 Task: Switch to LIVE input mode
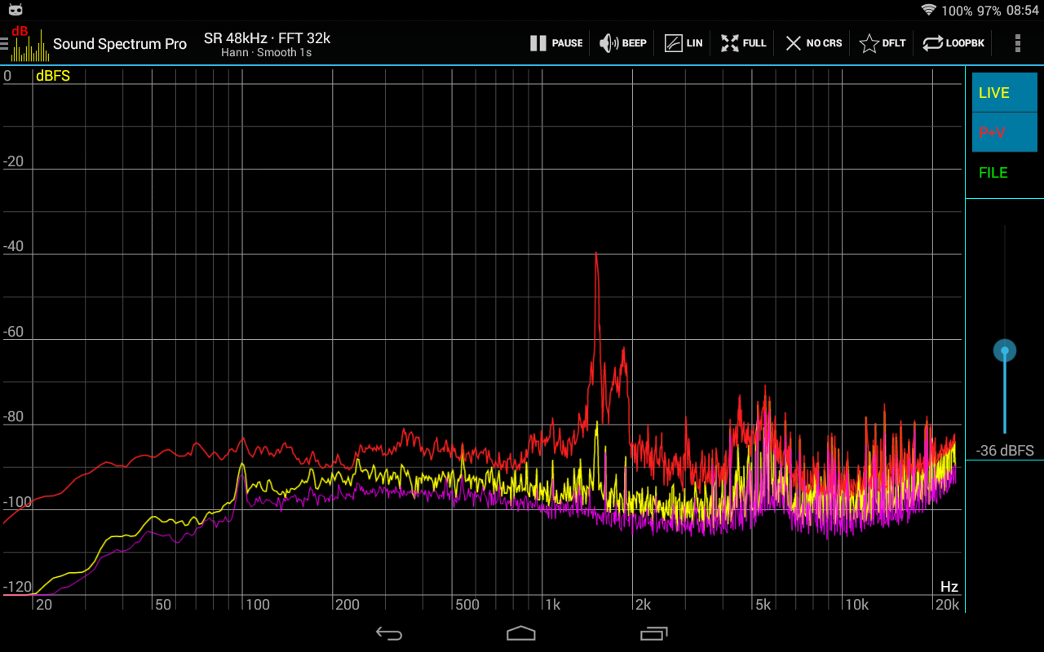pos(1003,92)
